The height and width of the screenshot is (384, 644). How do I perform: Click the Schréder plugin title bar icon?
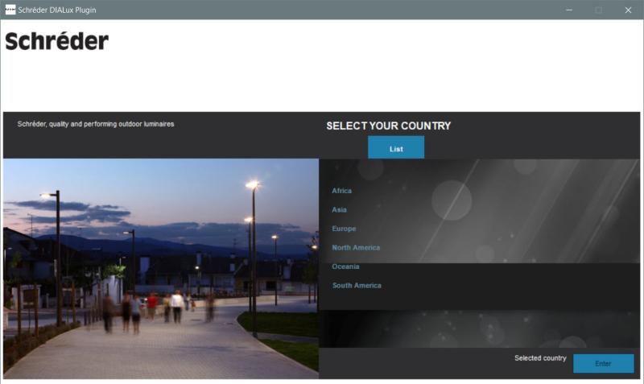(x=10, y=10)
